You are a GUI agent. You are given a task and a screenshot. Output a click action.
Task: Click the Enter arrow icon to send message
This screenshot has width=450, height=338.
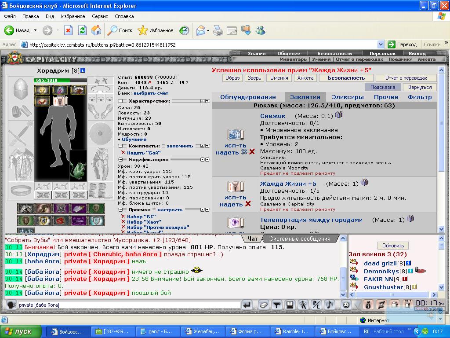247,305
